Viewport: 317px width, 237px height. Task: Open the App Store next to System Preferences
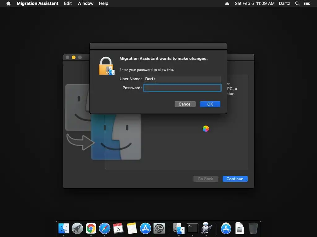tap(145, 228)
